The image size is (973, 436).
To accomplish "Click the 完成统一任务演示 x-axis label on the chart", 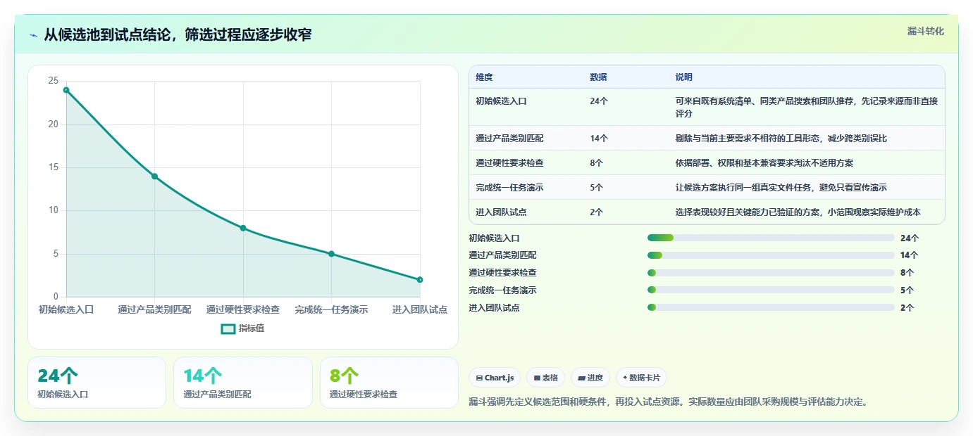I will 331,309.
